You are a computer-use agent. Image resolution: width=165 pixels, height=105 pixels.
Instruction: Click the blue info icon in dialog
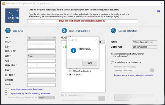click(73, 50)
